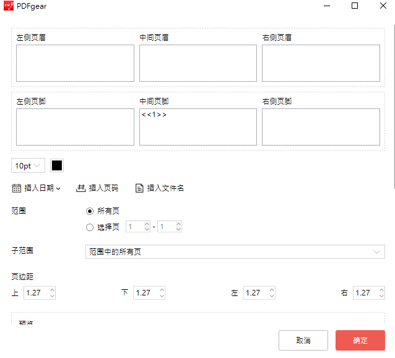The height and width of the screenshot is (358, 395).
Task: Click 插入页码 button
Action: tap(97, 188)
